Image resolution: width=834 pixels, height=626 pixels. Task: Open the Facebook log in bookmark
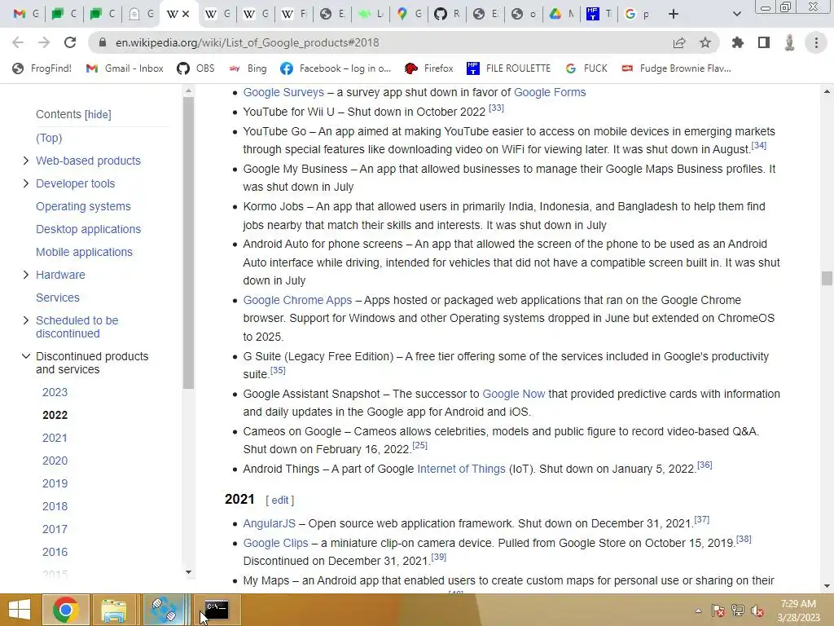336,68
